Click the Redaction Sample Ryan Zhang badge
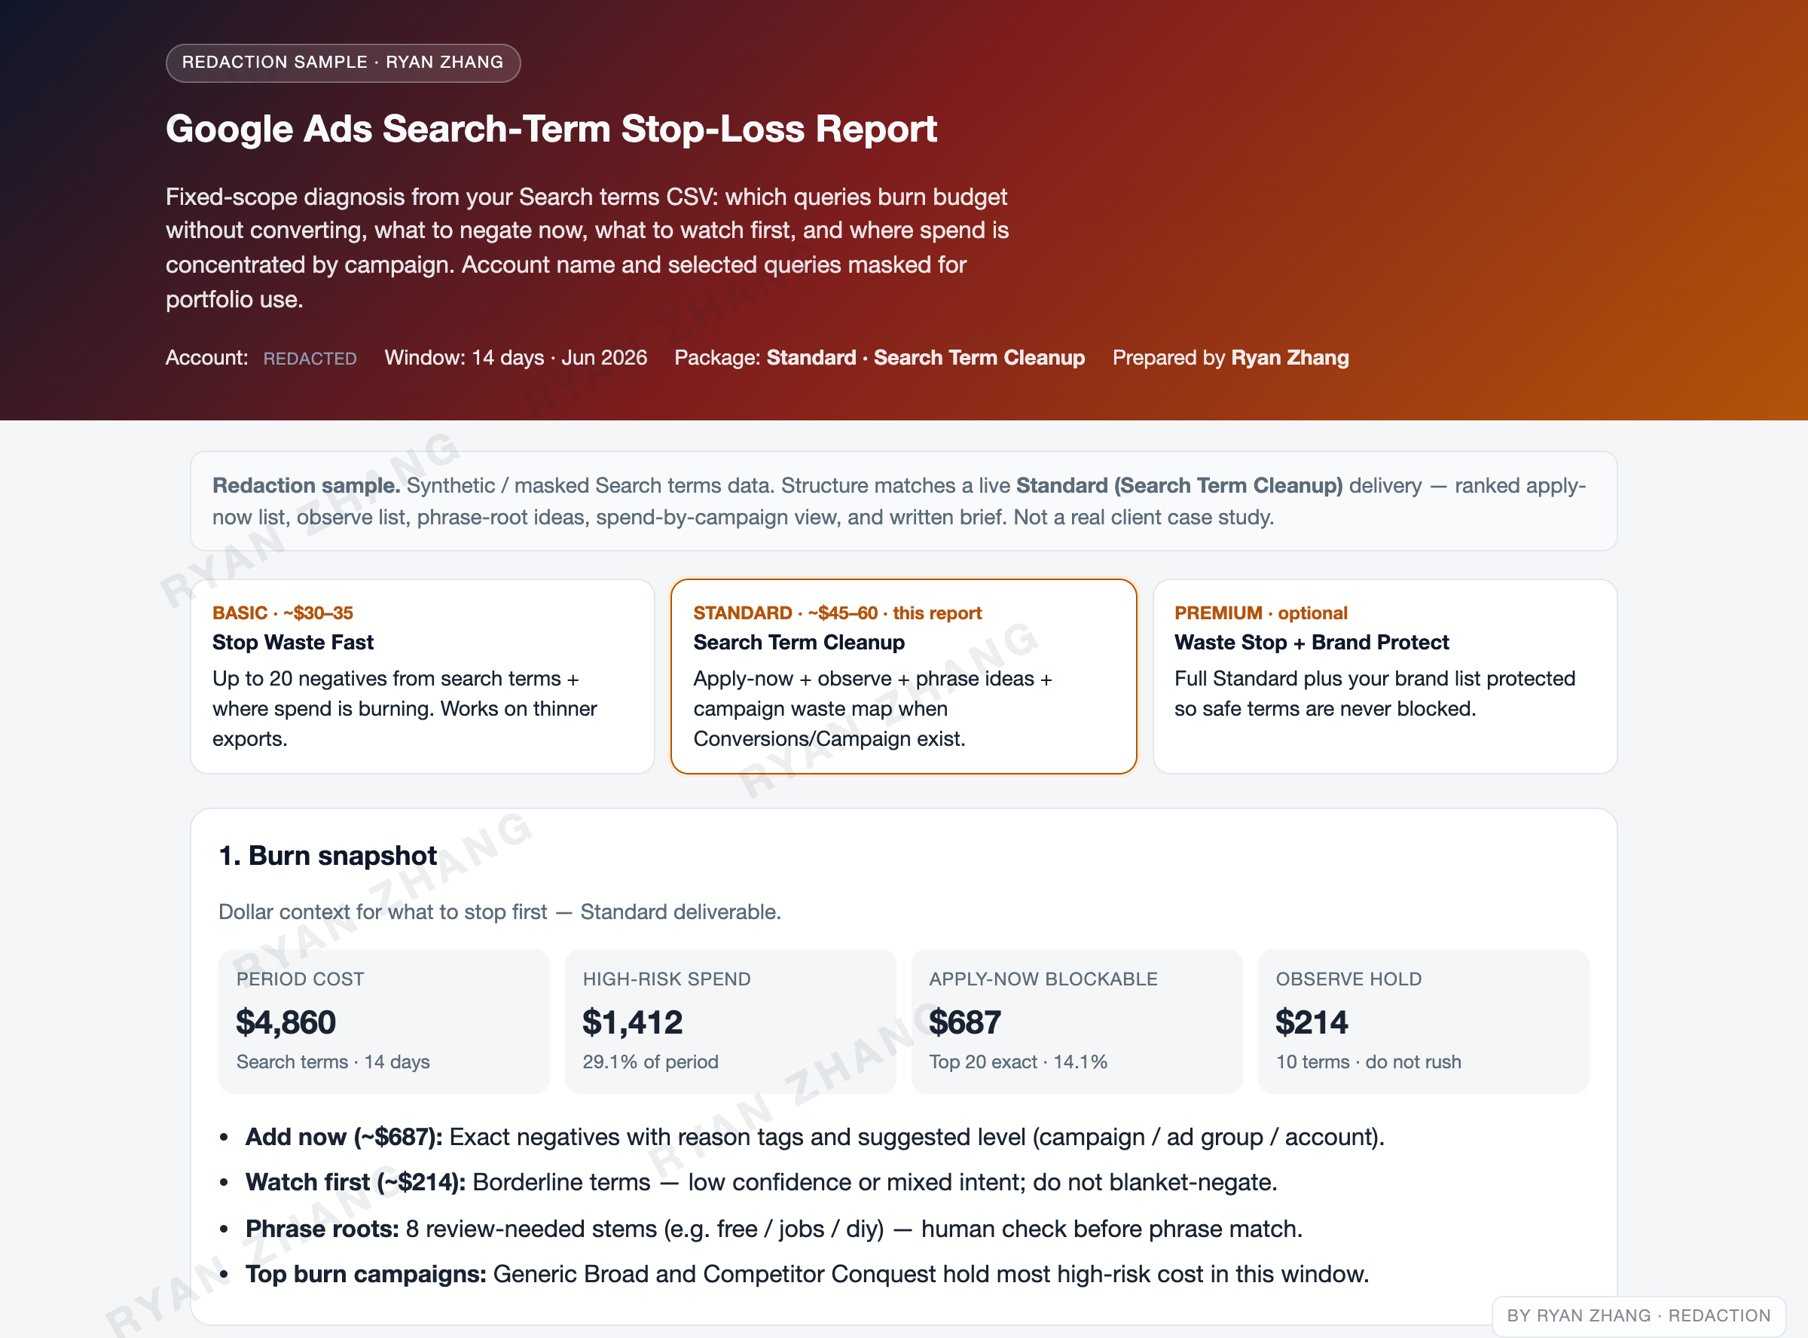 pyautogui.click(x=343, y=63)
